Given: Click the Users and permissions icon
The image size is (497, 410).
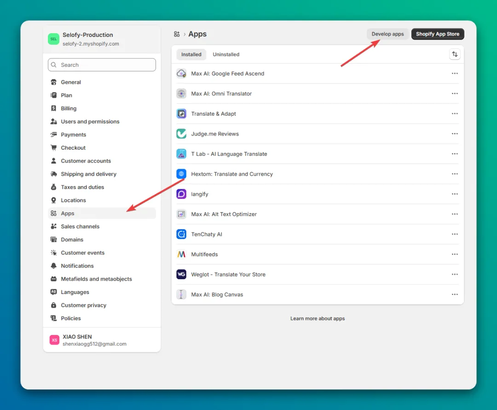Looking at the screenshot, I should [53, 122].
